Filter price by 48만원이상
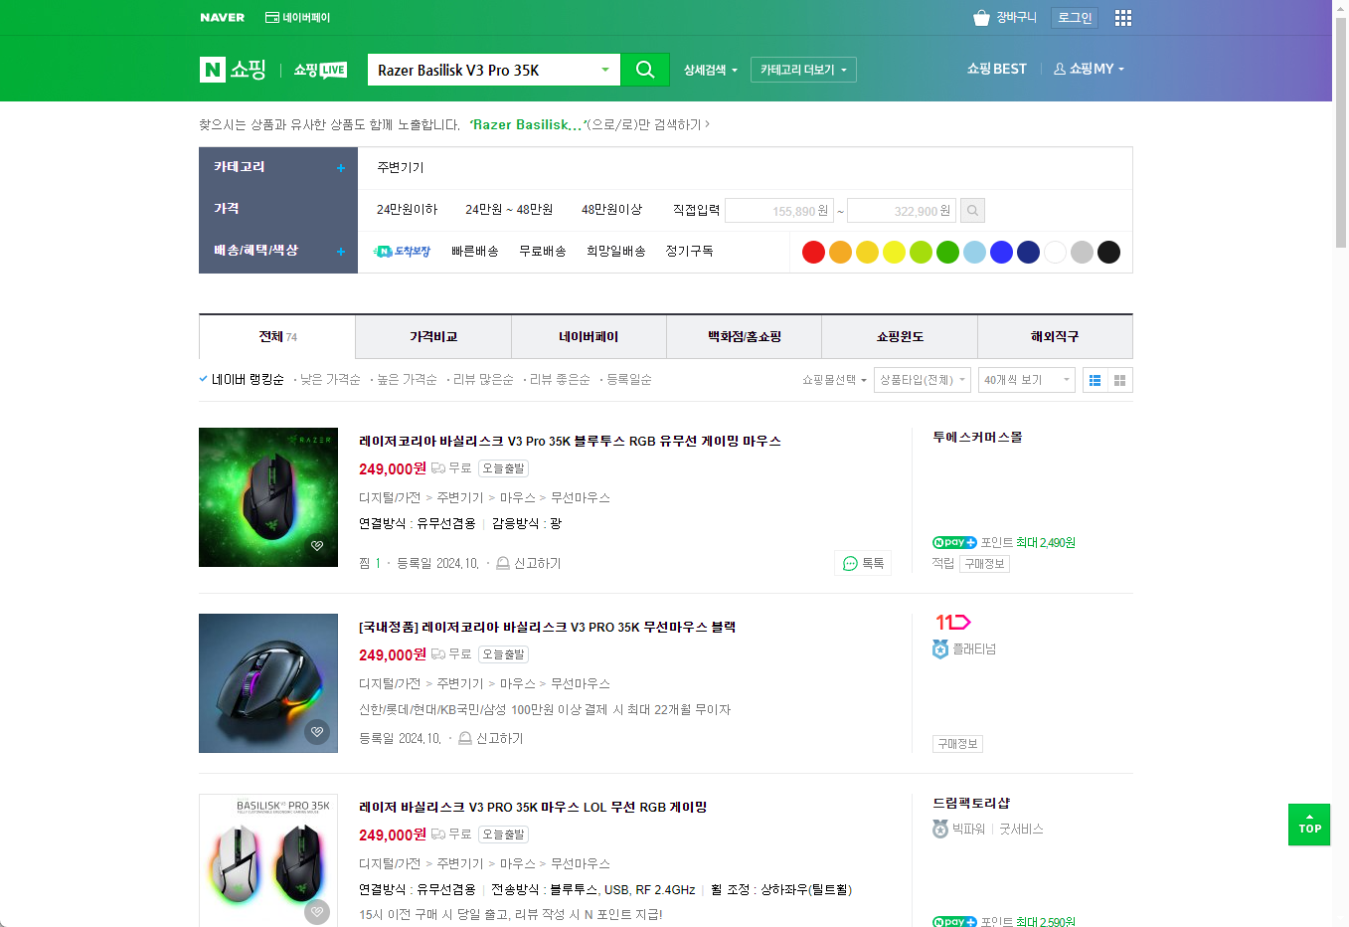The height and width of the screenshot is (927, 1349). (x=611, y=210)
